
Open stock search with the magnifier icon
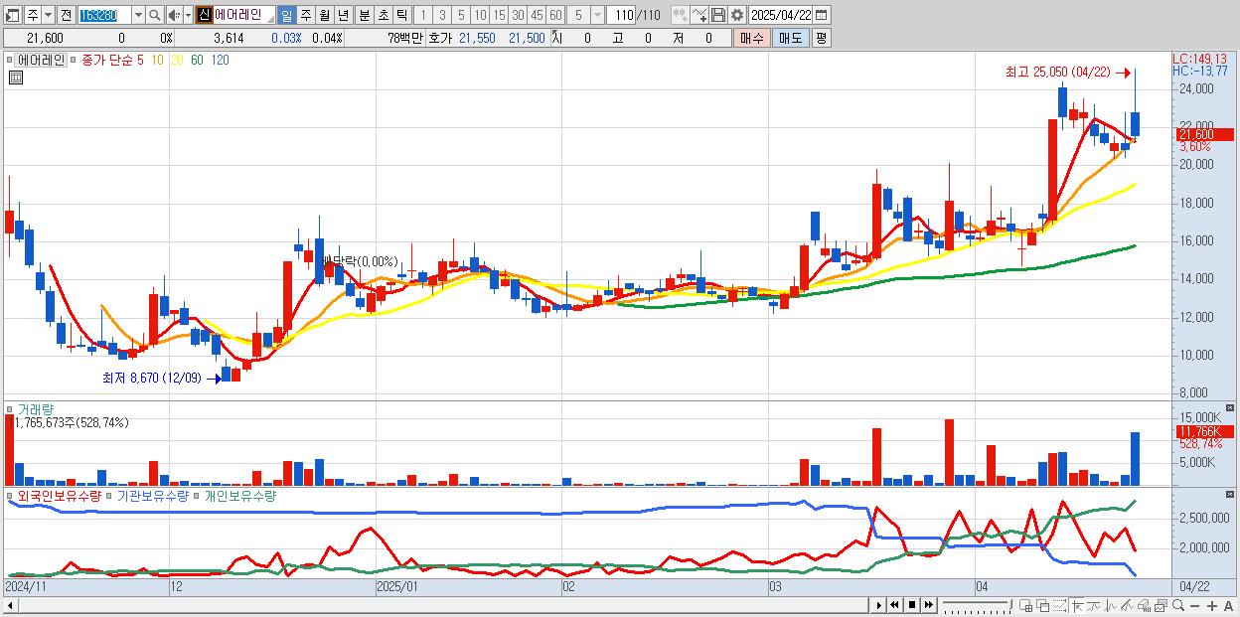pyautogui.click(x=155, y=16)
